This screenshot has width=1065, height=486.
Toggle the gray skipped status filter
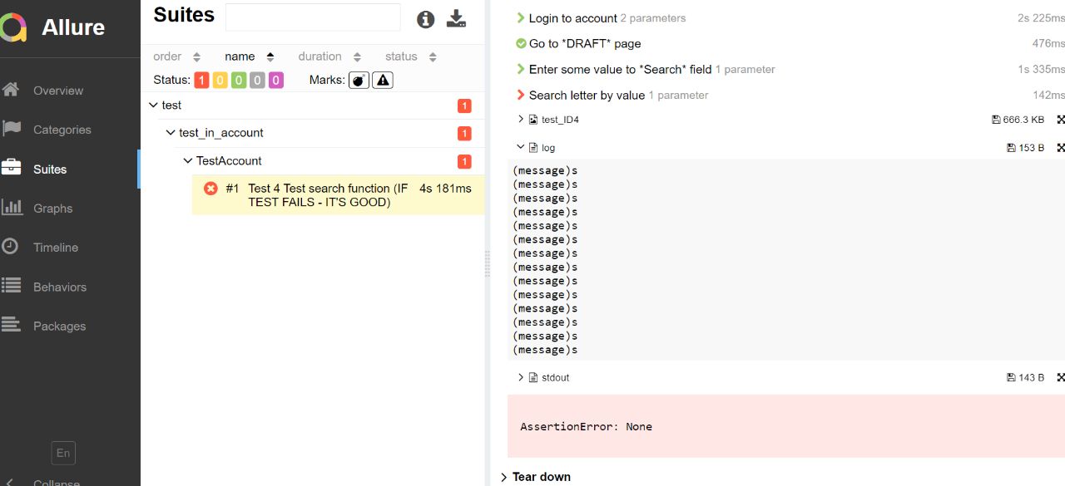click(x=257, y=80)
